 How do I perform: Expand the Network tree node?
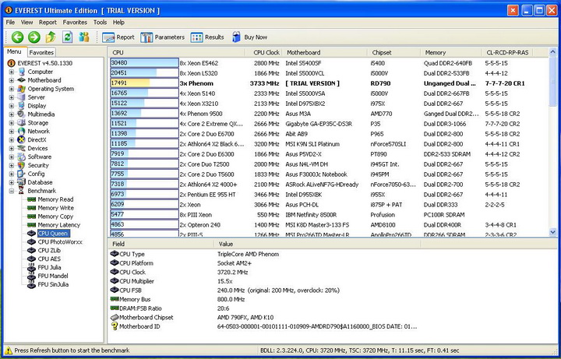click(12, 132)
